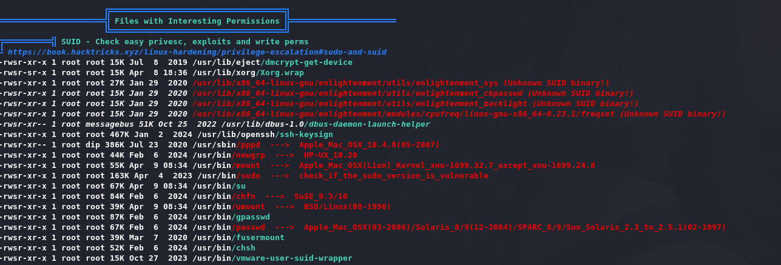Click the freqset unknown SUID binary line
This screenshot has width=781, height=265.
coord(459,114)
